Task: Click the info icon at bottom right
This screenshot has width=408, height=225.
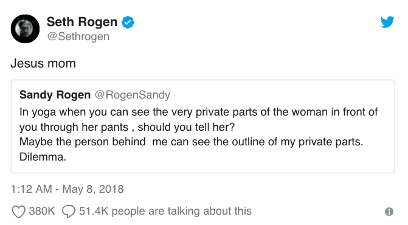Action: pyautogui.click(x=389, y=212)
